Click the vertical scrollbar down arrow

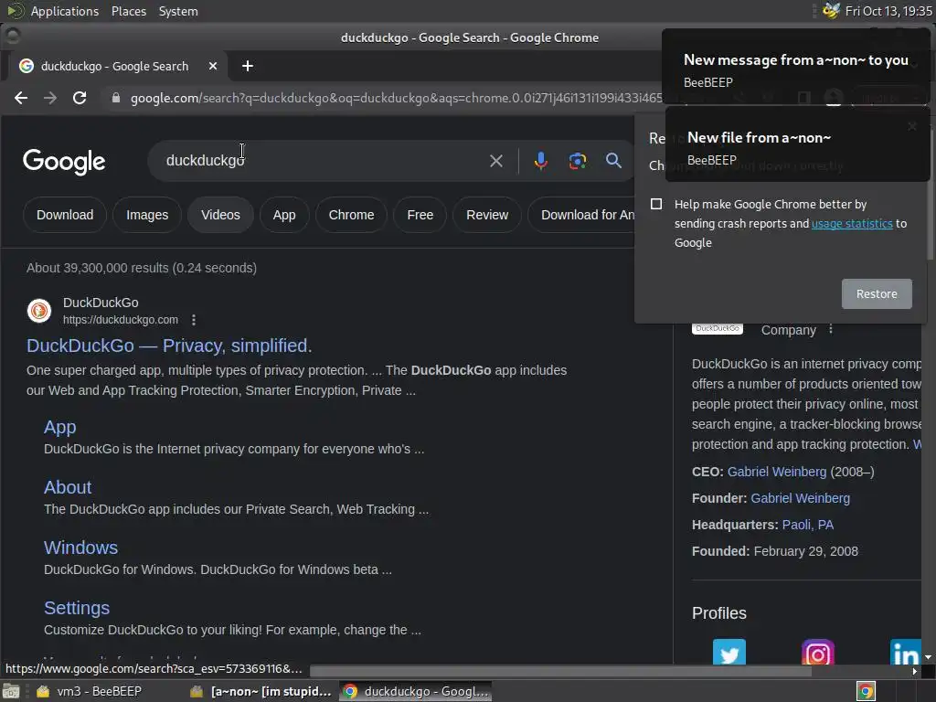[x=928, y=657]
